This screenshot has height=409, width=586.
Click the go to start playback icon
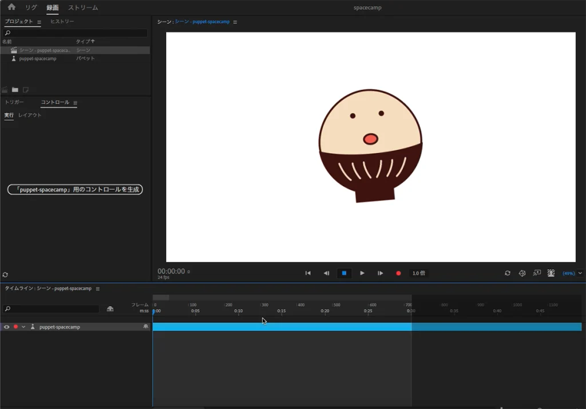click(x=308, y=273)
